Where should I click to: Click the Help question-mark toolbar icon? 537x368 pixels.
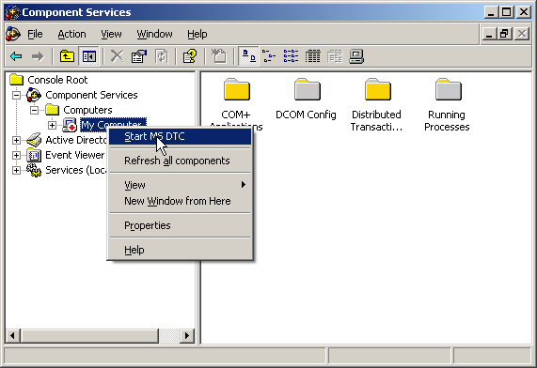pyautogui.click(x=190, y=56)
